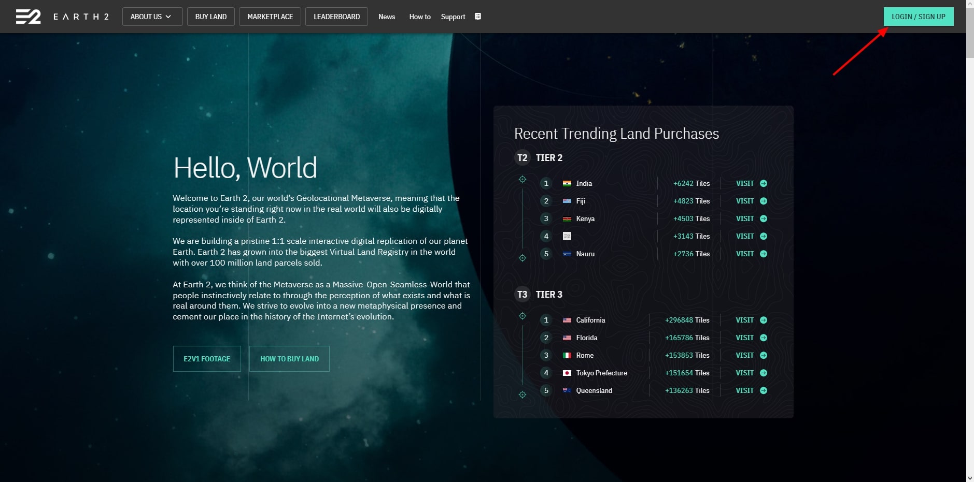The image size is (974, 482).
Task: Expand the About Us dropdown menu
Action: point(152,17)
